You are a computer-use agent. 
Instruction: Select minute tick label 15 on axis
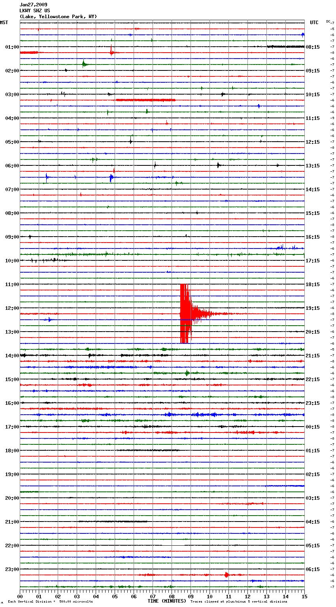pos(304,596)
